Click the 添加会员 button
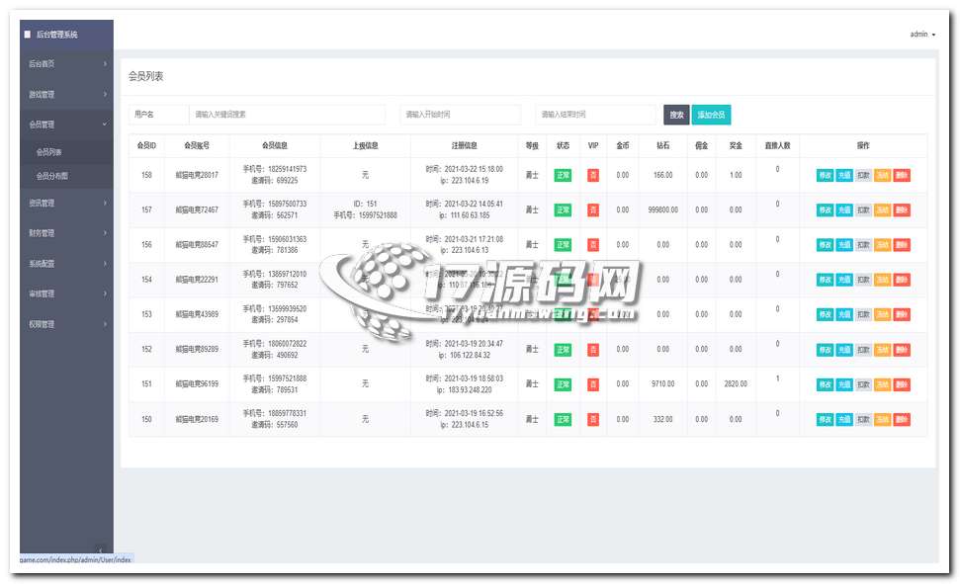The height and width of the screenshot is (584, 960). 711,115
